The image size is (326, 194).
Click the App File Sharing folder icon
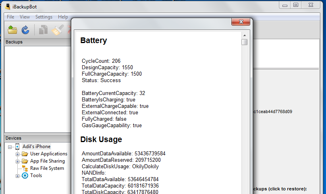point(25,161)
